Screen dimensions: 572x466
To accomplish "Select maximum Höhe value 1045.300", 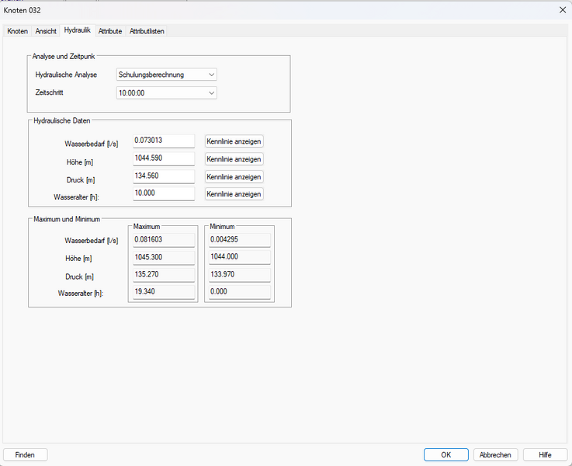I will click(x=164, y=257).
